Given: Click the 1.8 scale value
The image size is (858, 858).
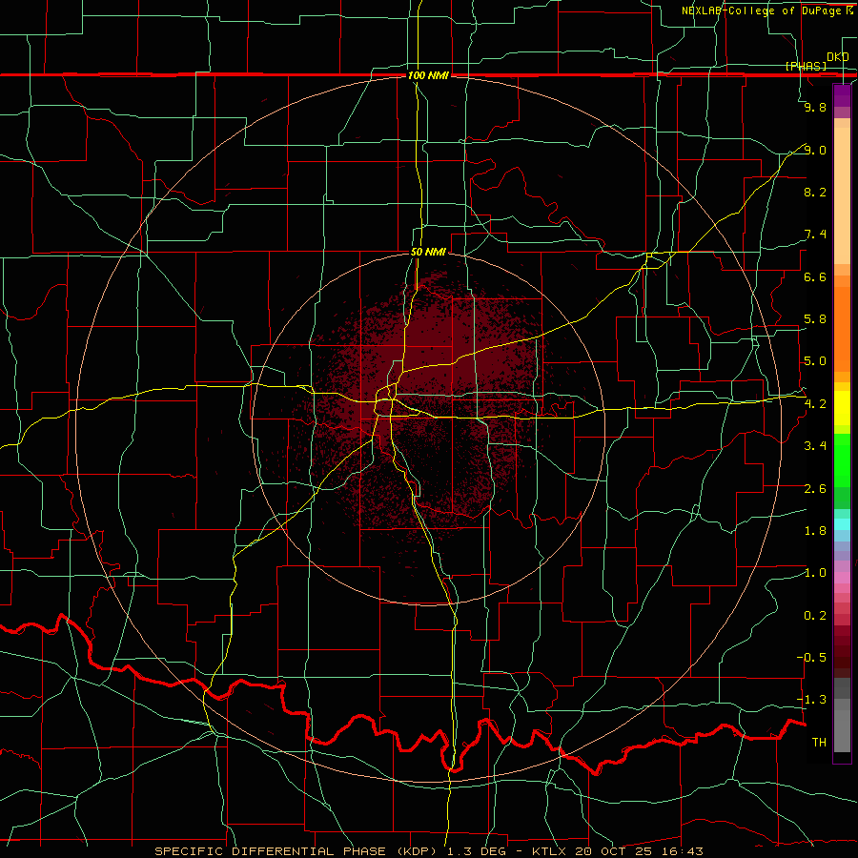Looking at the screenshot, I should click(x=815, y=531).
